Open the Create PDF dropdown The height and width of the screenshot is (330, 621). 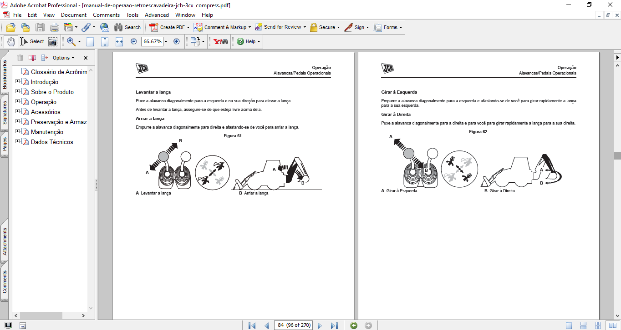coord(188,27)
